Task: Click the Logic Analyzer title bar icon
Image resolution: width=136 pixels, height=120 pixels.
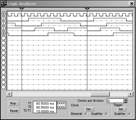Action: pyautogui.click(x=4, y=4)
